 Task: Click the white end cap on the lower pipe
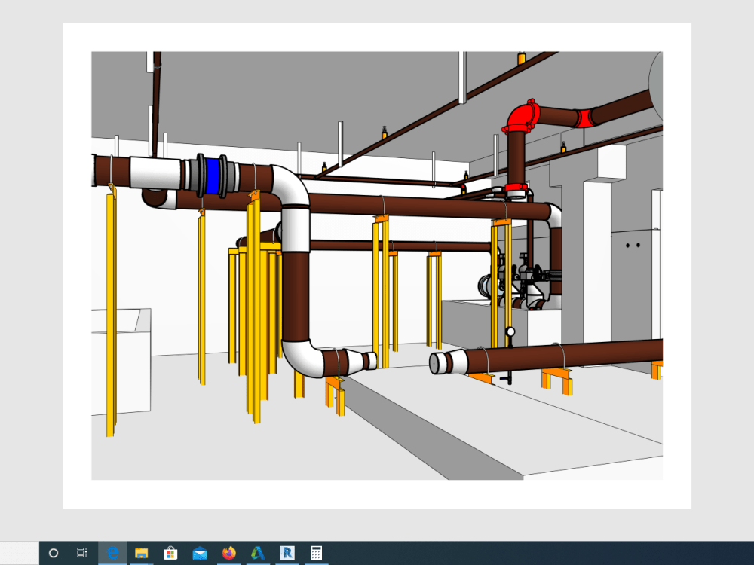tap(437, 362)
